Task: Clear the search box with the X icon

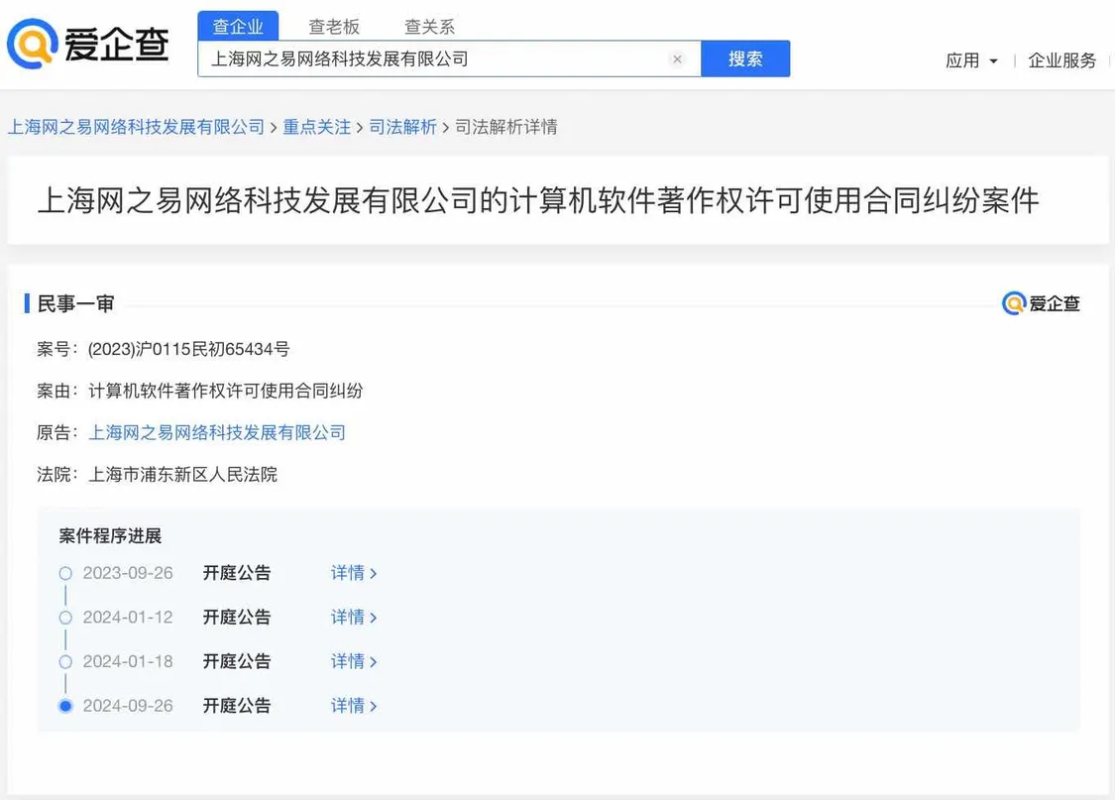Action: click(x=677, y=59)
